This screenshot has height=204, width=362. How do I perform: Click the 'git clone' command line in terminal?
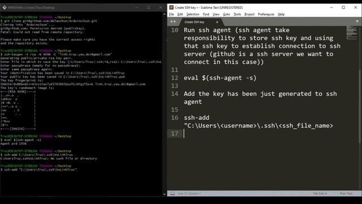tap(49, 21)
